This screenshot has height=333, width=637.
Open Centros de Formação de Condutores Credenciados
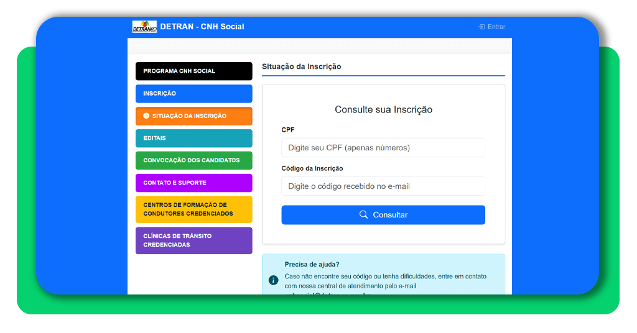194,209
